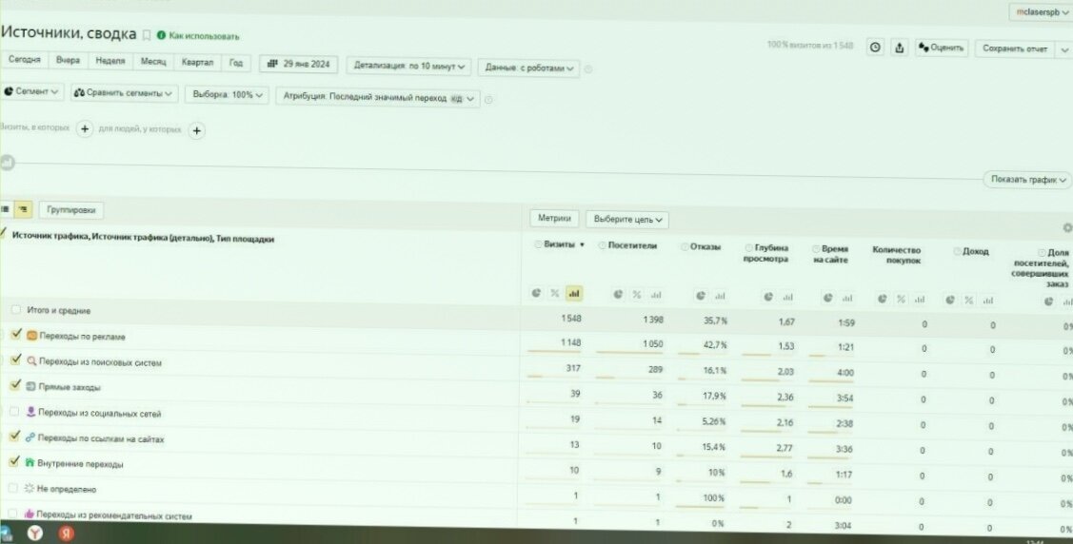Choose the Посетители column radio button

point(602,245)
